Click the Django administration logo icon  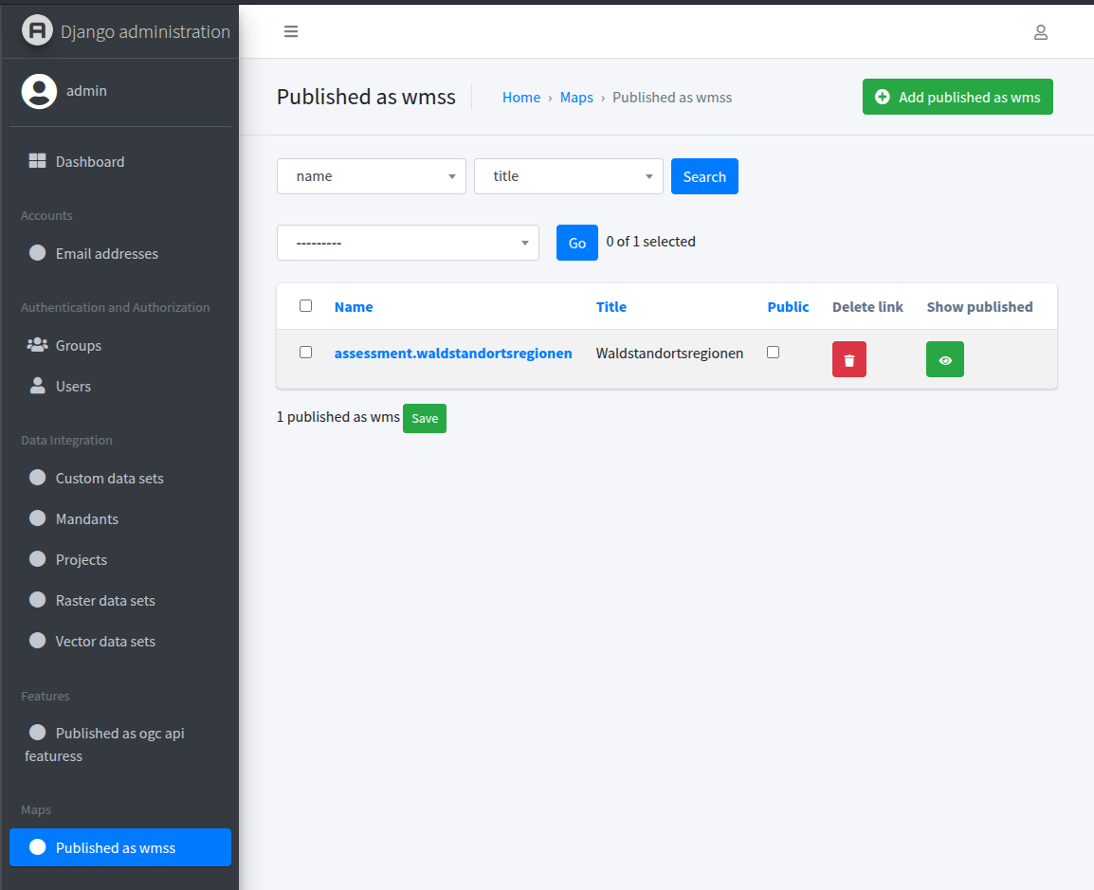tap(38, 30)
